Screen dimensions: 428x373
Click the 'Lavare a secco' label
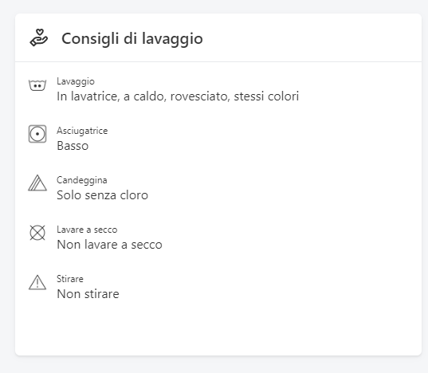click(x=87, y=230)
